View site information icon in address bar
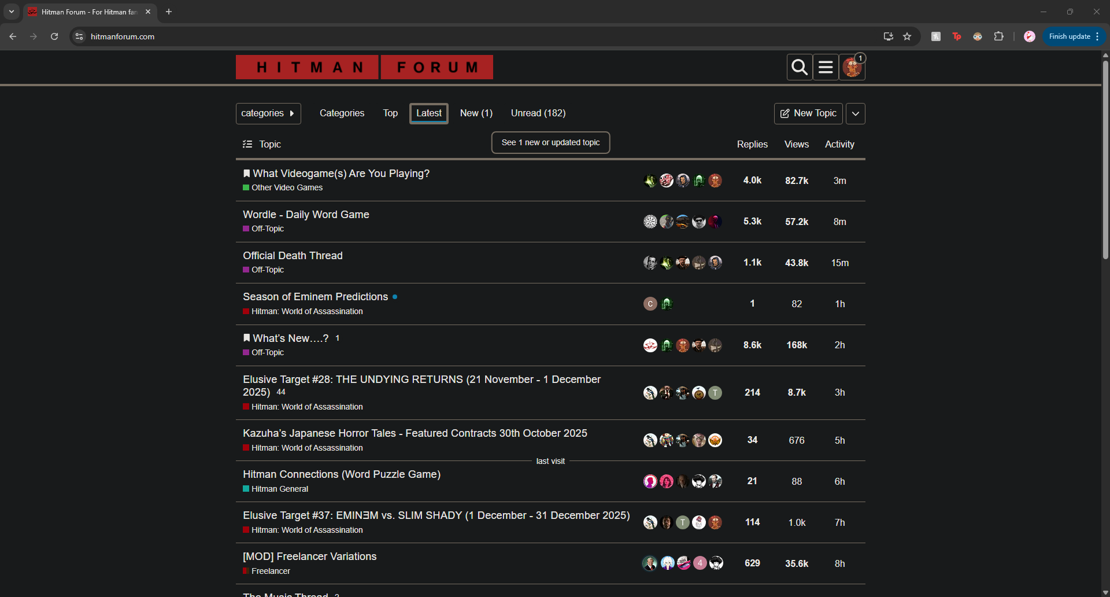1110x597 pixels. (79, 36)
